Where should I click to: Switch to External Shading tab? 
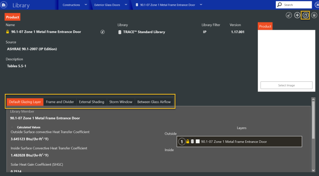tap(91, 102)
